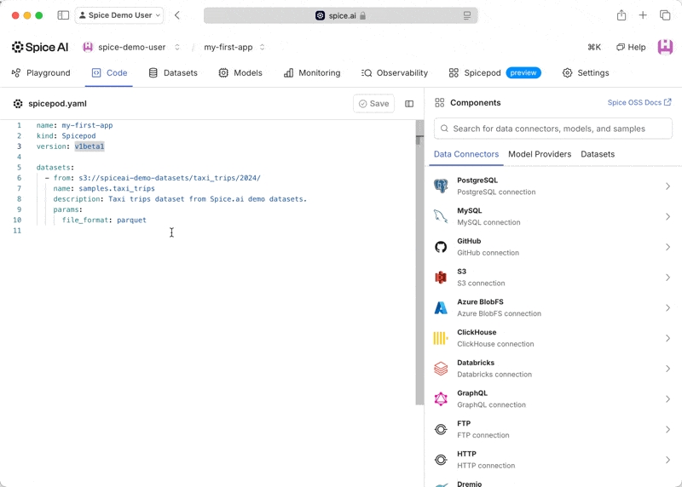This screenshot has width=682, height=487.
Task: Click the editor vertical scrollbar
Action: point(419,255)
